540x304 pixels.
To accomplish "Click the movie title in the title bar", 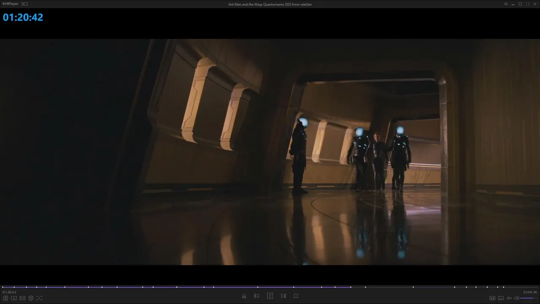I will click(x=270, y=4).
